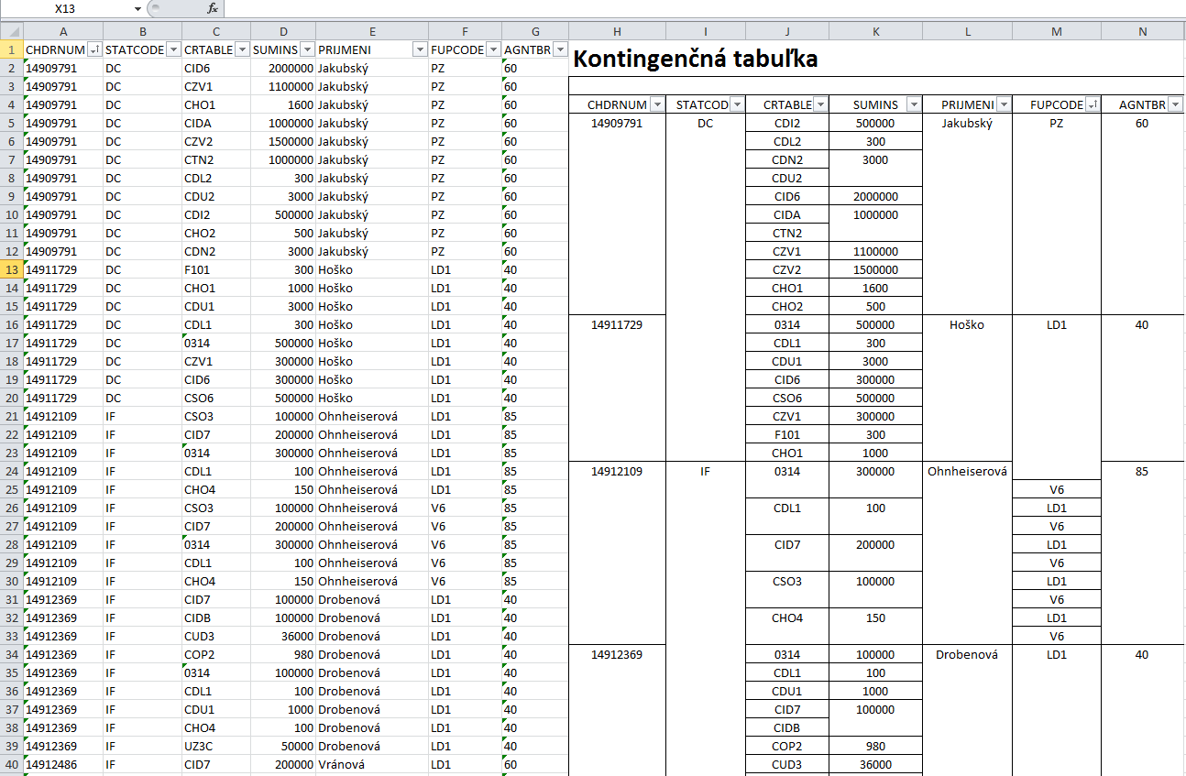This screenshot has height=776, width=1186.
Task: Select cell E40 containing Vránová
Action: point(371,764)
